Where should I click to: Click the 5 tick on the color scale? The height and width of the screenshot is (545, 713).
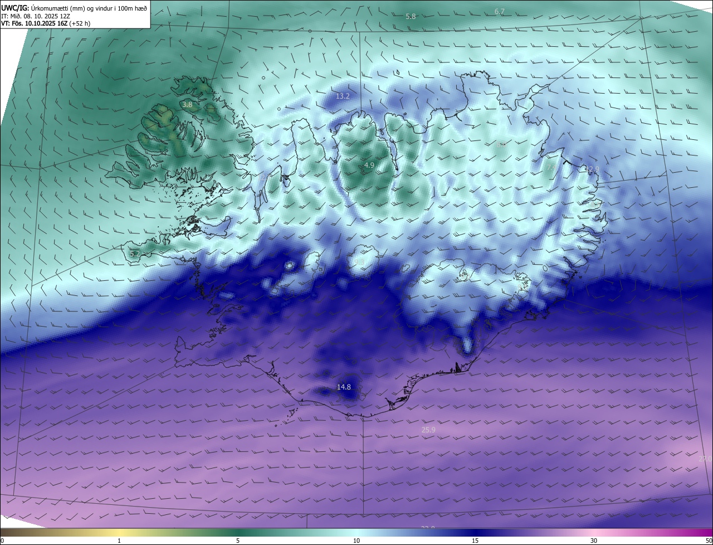pos(238,541)
